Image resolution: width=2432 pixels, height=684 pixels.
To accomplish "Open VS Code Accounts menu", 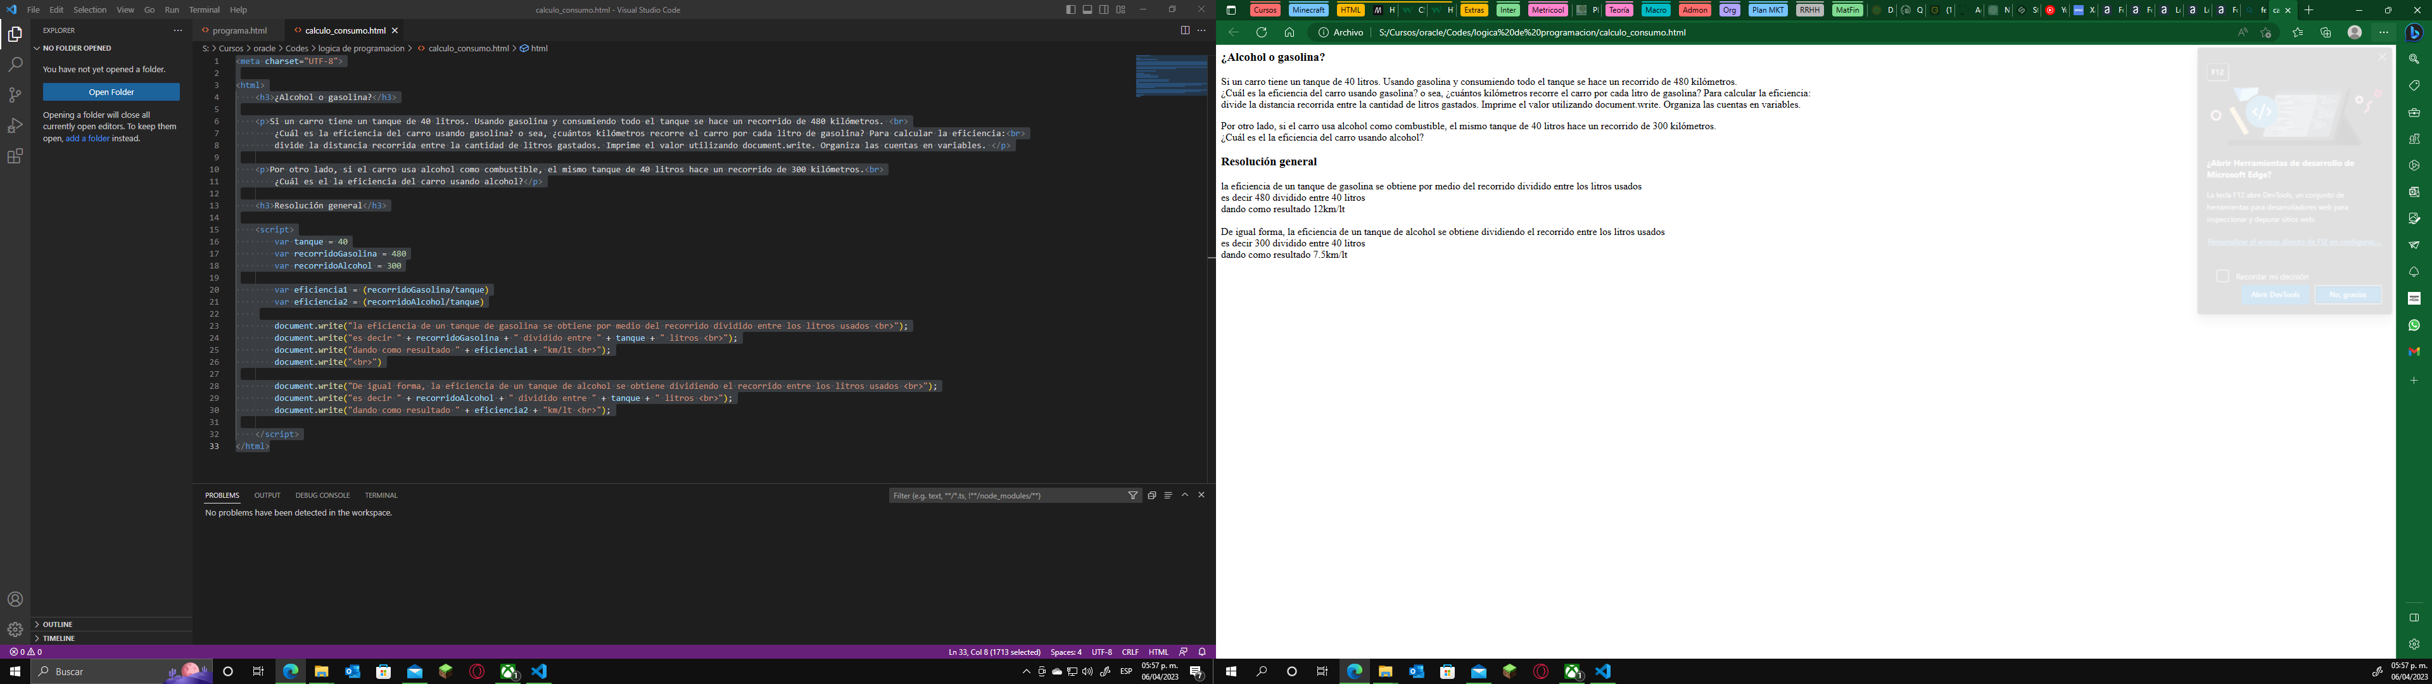I will tap(15, 599).
